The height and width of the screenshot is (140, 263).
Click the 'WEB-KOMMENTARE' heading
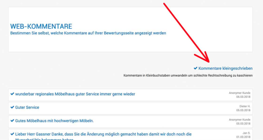pyautogui.click(x=41, y=26)
